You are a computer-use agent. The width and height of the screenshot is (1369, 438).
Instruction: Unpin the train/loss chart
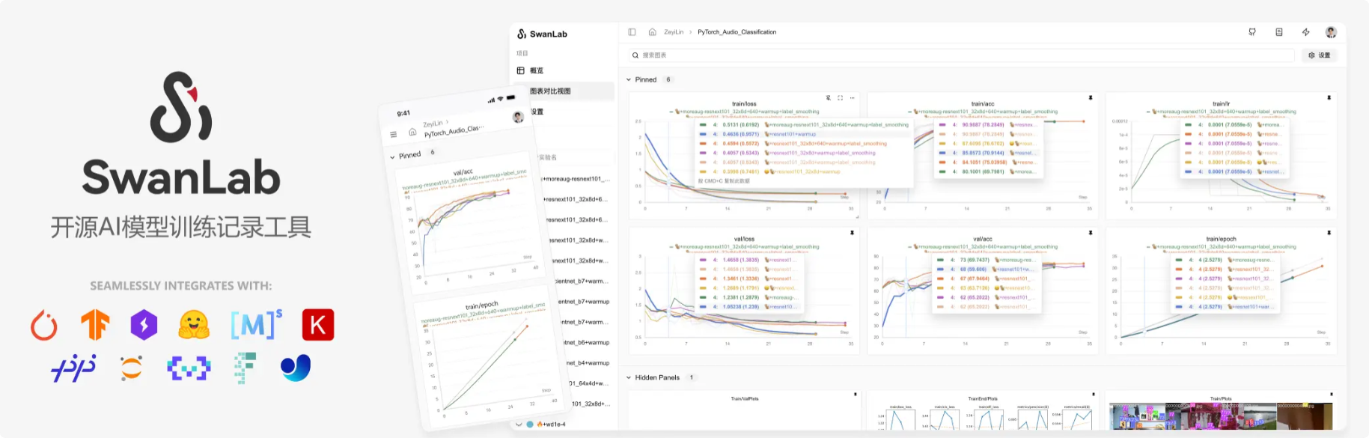(828, 98)
